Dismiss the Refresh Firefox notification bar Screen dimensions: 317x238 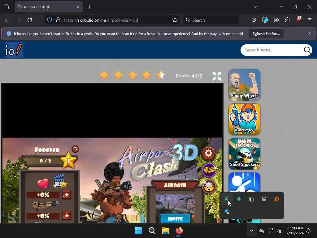coord(309,33)
